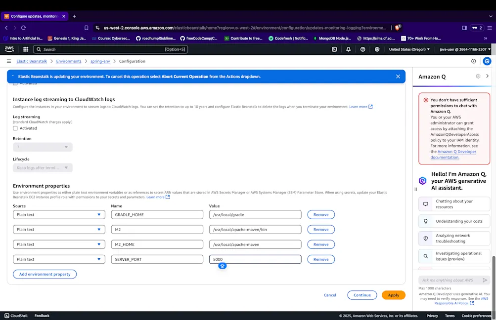Go to spring-env breadcrumb
This screenshot has width=496, height=320.
[100, 61]
